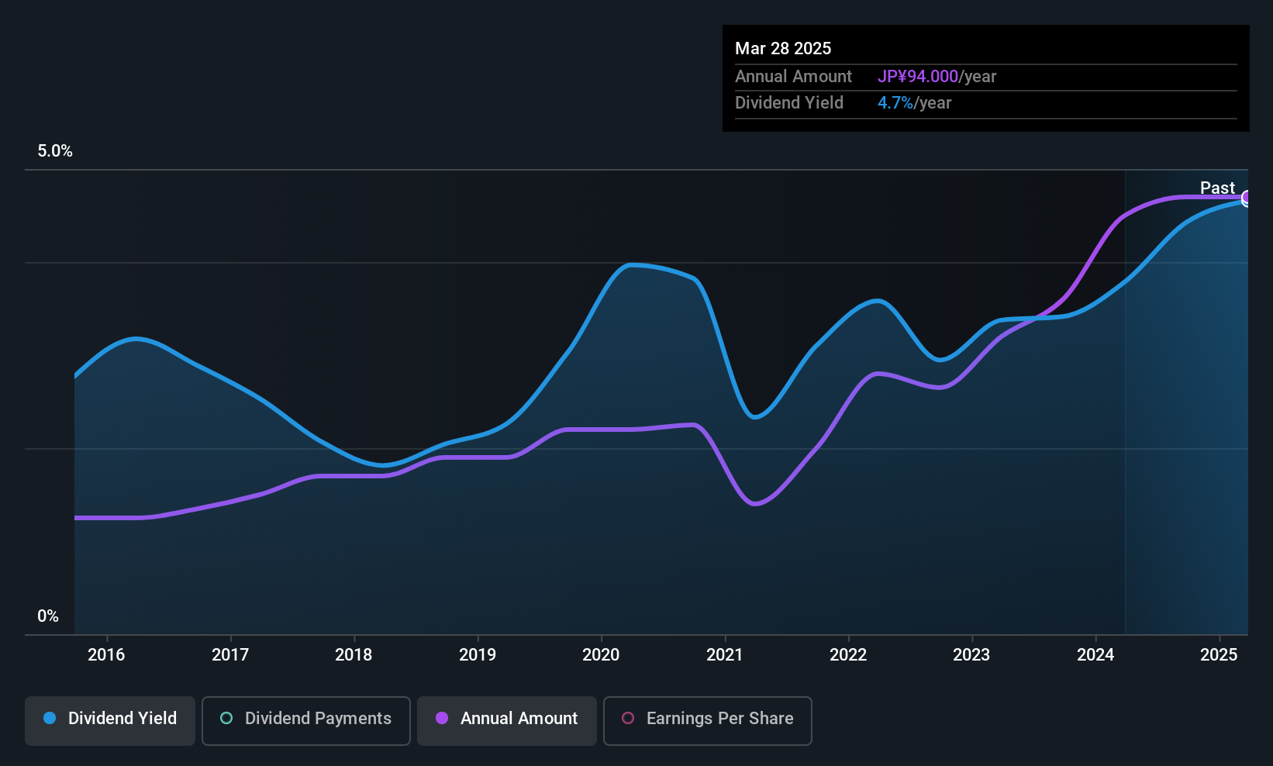Click the pink Earnings Per Share circle
This screenshot has height=766, width=1273.
[x=628, y=719]
